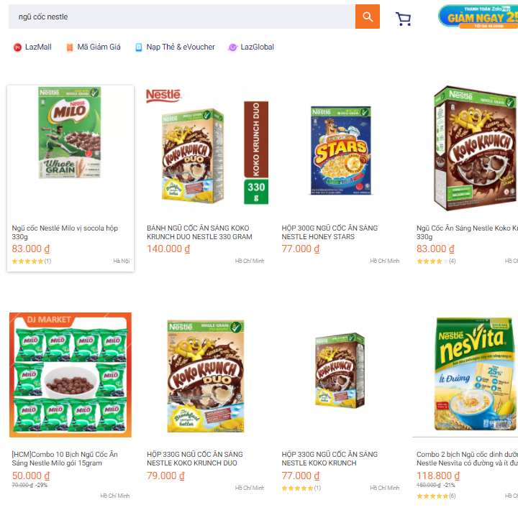Click the orange search magnifier button

pos(368,17)
